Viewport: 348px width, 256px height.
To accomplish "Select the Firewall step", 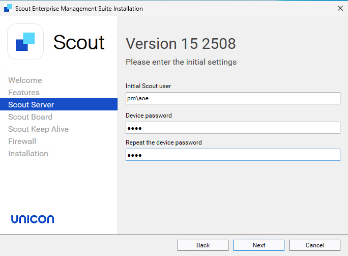I will click(22, 141).
